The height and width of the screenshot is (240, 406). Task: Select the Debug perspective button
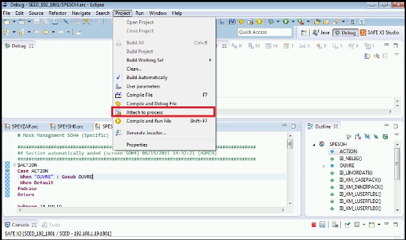pos(345,32)
